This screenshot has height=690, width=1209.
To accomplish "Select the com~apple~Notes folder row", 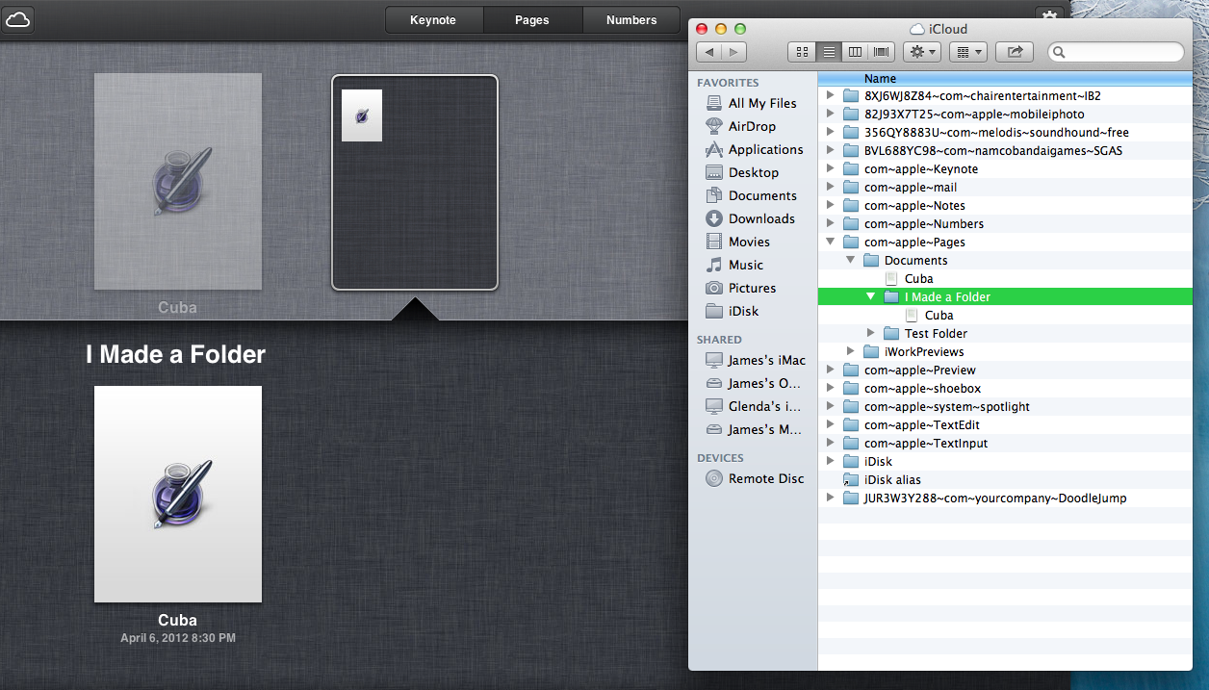I will coord(1005,206).
